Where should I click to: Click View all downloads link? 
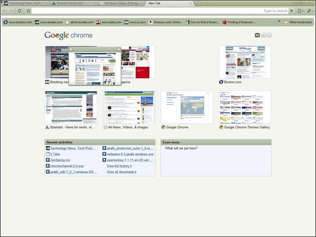121,172
